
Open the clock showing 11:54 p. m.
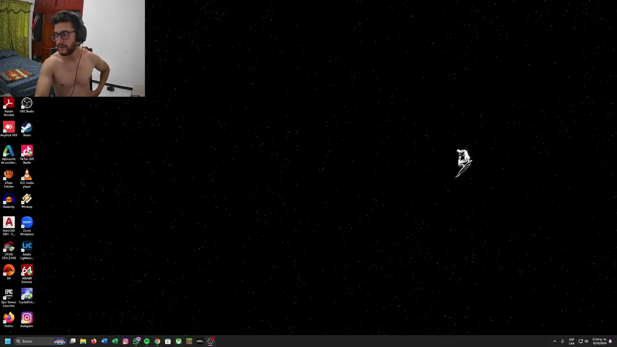pyautogui.click(x=599, y=341)
